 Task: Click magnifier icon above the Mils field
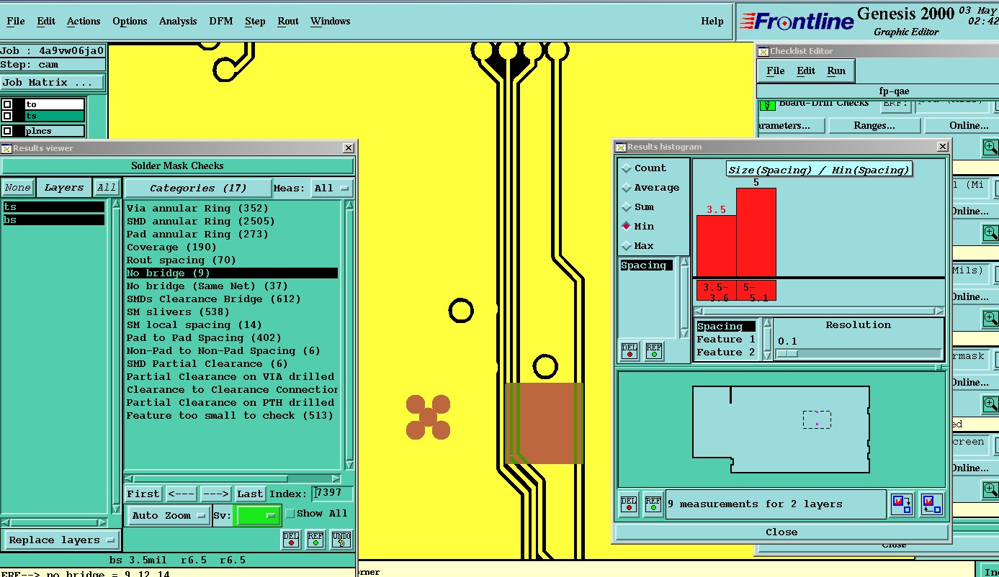[990, 233]
